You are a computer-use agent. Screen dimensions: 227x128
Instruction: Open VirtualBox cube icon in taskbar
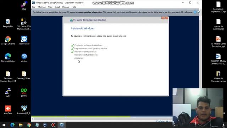[45, 125]
